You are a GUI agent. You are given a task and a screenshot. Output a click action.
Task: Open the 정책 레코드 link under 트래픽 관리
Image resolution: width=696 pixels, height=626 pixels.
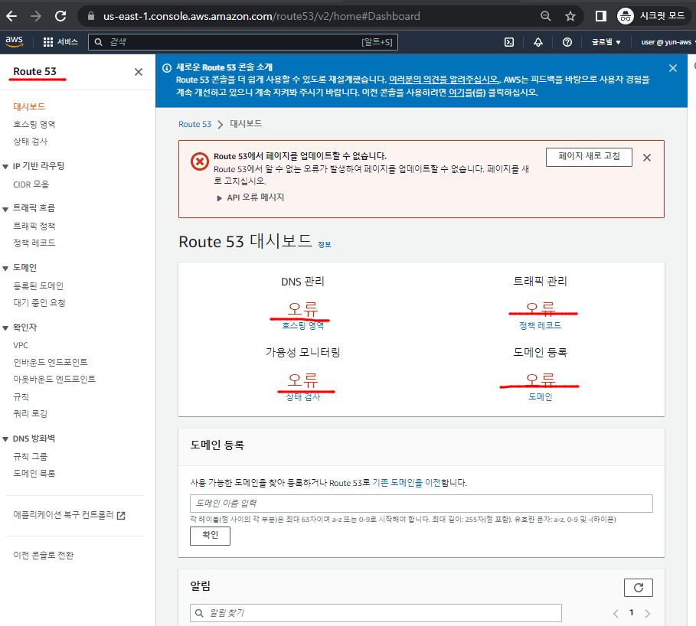(x=541, y=325)
